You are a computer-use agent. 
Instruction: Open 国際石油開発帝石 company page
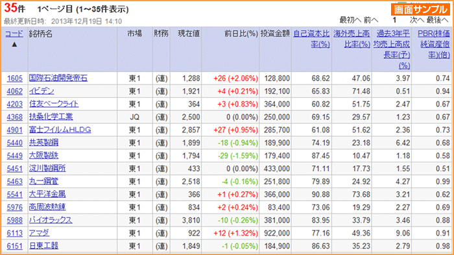coord(58,78)
